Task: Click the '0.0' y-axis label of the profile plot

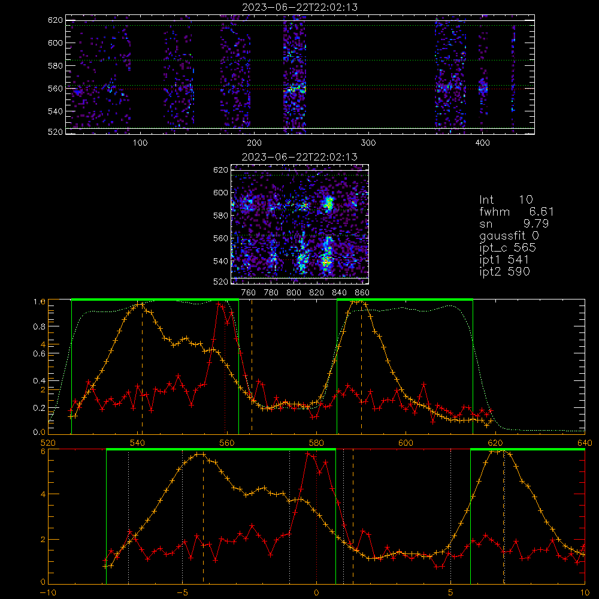Action: coord(40,432)
